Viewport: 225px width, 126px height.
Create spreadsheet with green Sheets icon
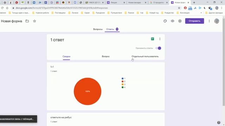tap(153, 39)
